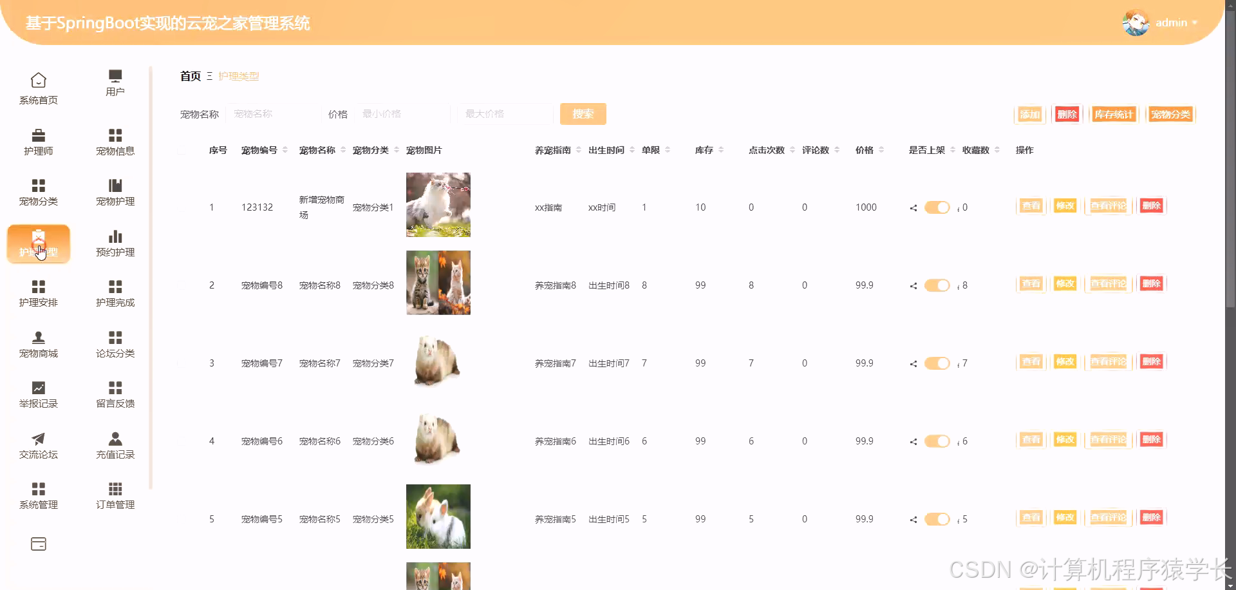This screenshot has height=590, width=1236.
Task: Open 留言反馈 from the sidebar
Action: tap(115, 394)
